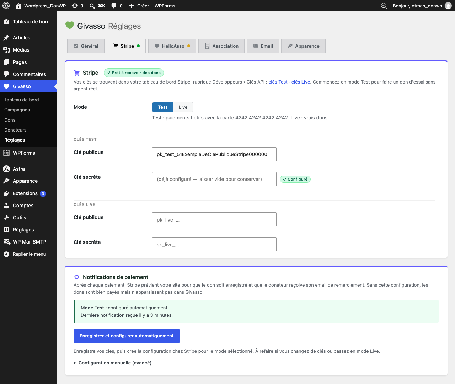Open the Email tab
This screenshot has width=455, height=384.
(x=263, y=46)
